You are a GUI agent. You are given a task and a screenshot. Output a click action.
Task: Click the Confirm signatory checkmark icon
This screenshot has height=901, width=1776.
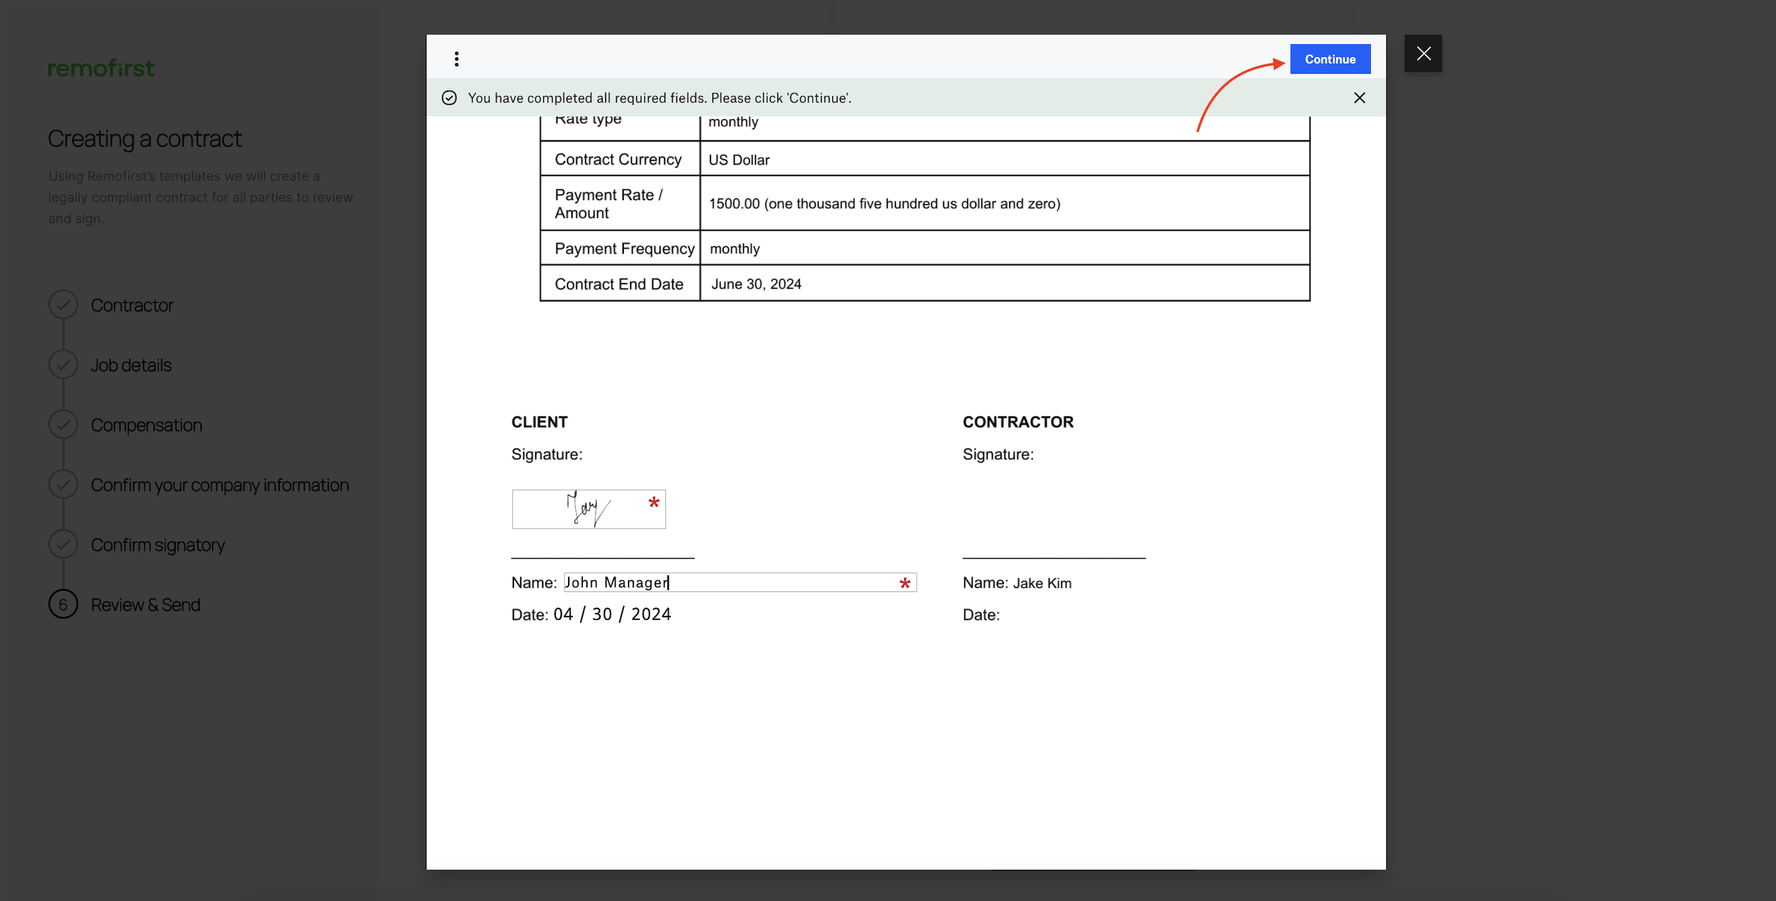coord(63,544)
